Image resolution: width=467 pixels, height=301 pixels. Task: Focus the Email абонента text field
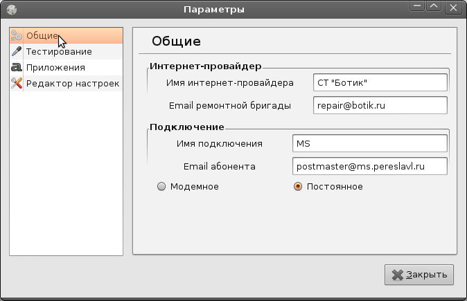tap(369, 166)
